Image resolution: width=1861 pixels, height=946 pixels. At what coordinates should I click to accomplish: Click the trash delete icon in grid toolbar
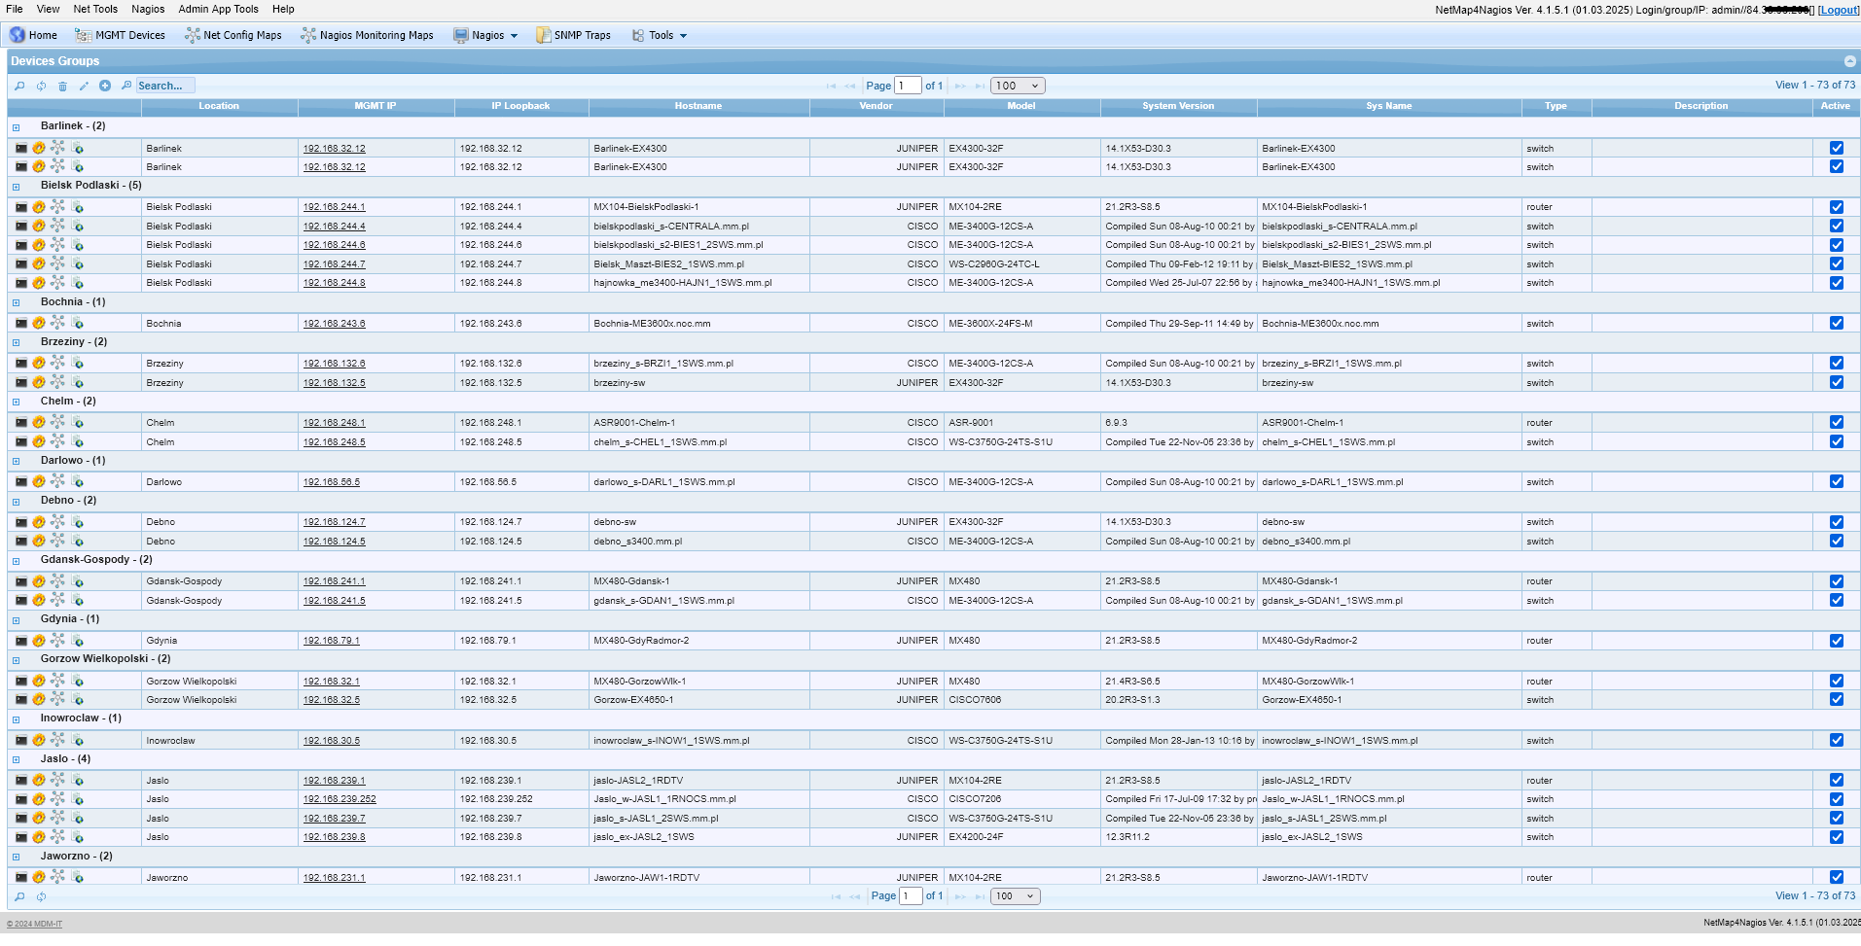(62, 87)
